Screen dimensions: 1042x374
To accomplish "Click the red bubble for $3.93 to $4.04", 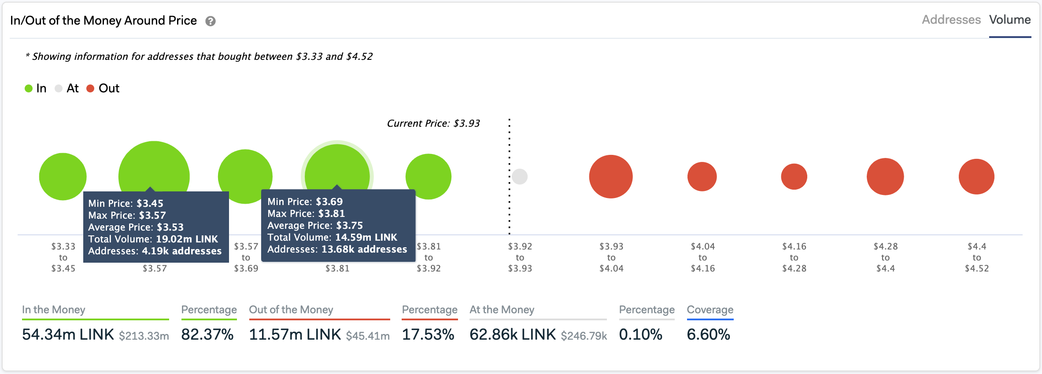I will (x=611, y=176).
